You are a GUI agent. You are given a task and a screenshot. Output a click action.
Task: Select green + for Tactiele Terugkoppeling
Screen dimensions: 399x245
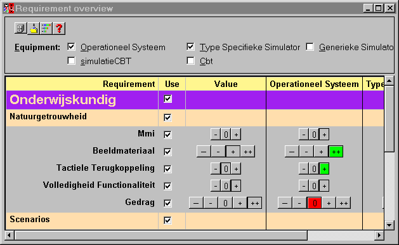point(324,169)
